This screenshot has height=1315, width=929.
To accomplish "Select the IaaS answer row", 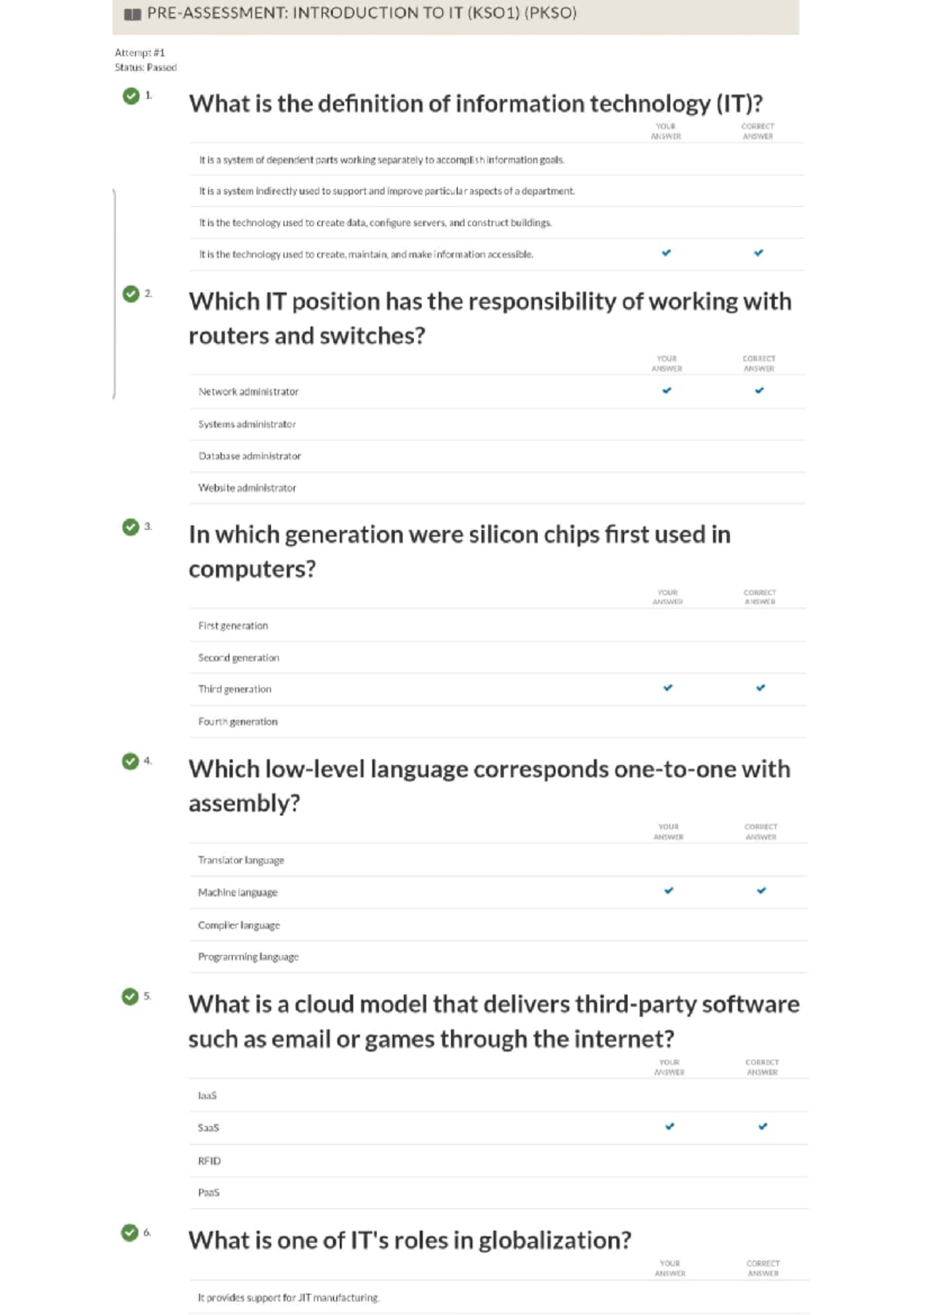I will pos(207,1096).
